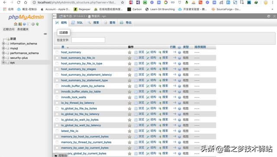Check the innodb_lock_waits checkbox
The image size is (277, 157).
click(x=57, y=97)
